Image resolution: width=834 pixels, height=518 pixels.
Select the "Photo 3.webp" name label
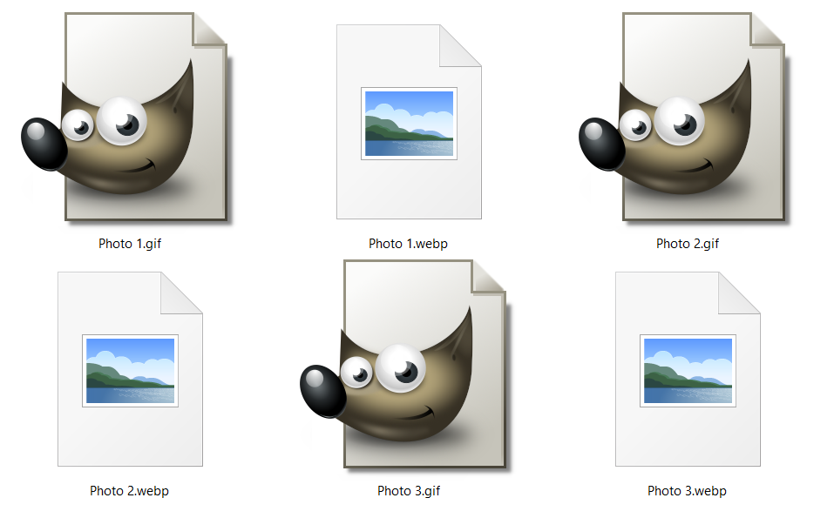point(688,491)
